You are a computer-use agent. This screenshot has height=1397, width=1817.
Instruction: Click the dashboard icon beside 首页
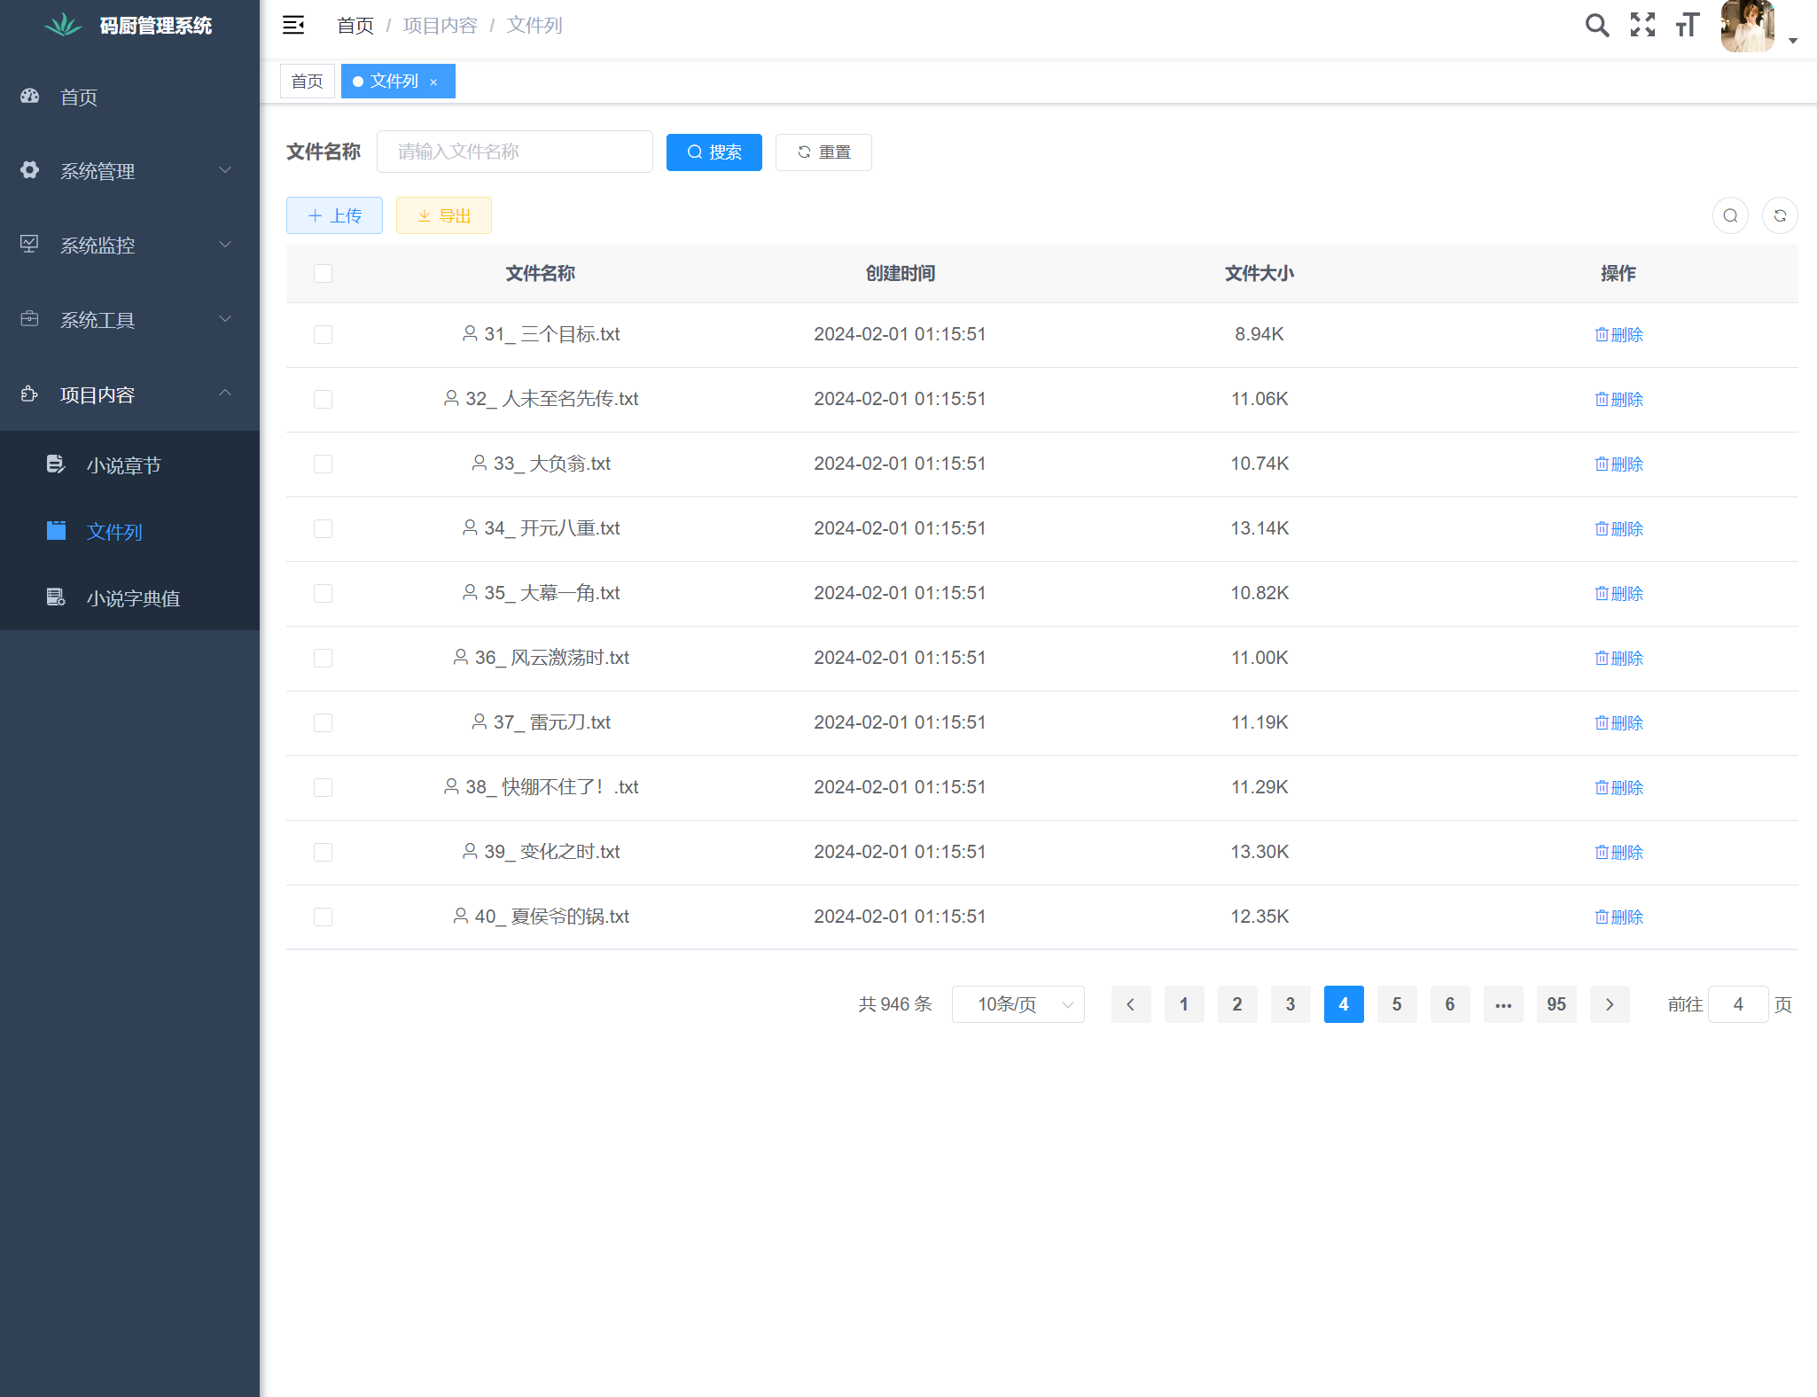pyautogui.click(x=30, y=96)
